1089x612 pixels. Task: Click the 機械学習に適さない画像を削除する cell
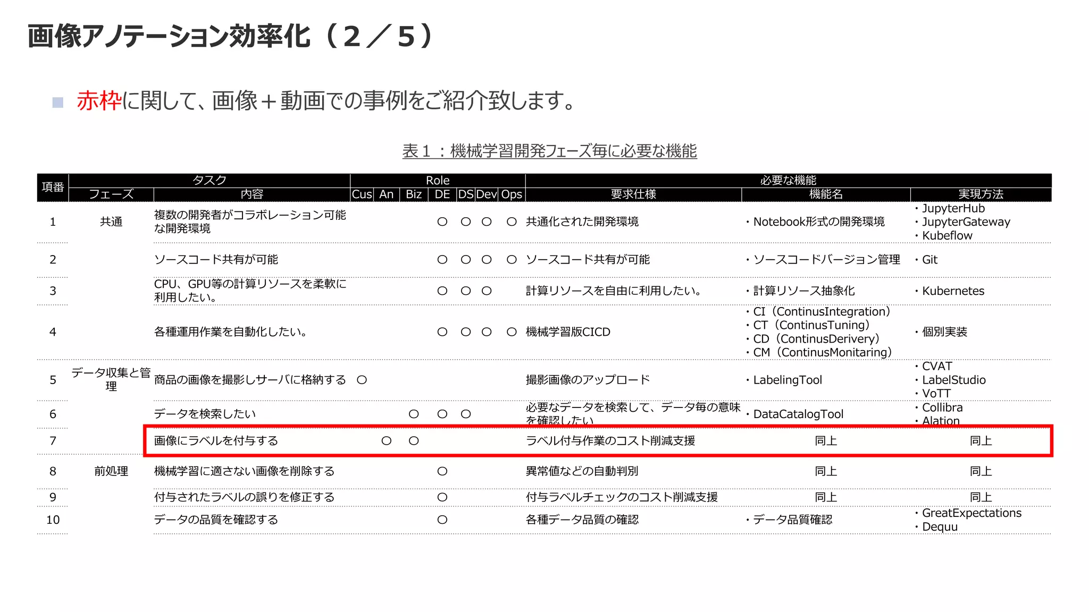click(x=244, y=471)
